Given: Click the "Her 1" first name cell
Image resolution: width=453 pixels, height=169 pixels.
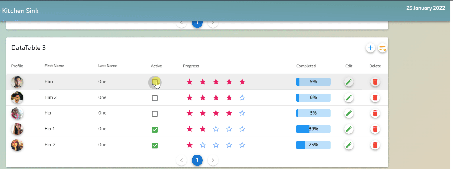Looking at the screenshot, I should coord(50,129).
